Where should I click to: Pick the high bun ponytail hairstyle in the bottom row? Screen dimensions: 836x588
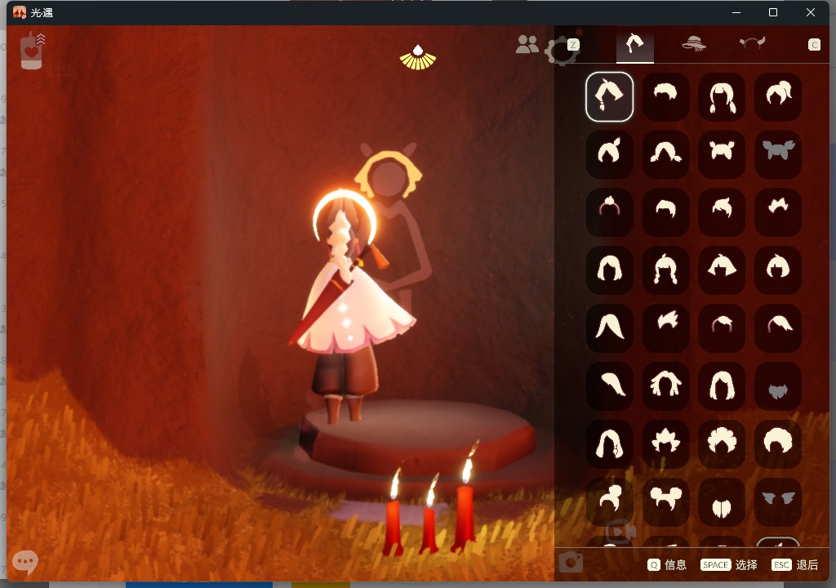coord(609,501)
